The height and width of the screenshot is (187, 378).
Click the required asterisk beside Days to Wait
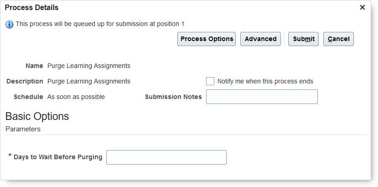click(x=10, y=156)
